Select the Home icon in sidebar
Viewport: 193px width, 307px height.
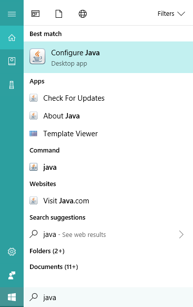tap(12, 38)
